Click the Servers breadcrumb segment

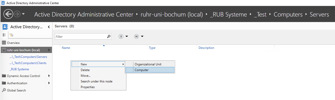pos(319,14)
